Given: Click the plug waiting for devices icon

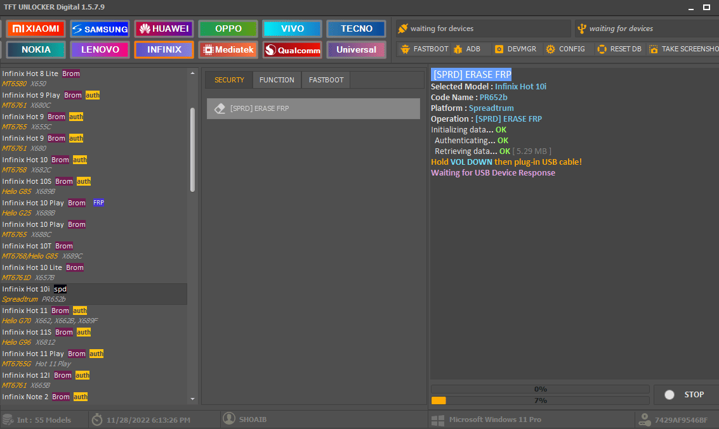Looking at the screenshot, I should 402,29.
